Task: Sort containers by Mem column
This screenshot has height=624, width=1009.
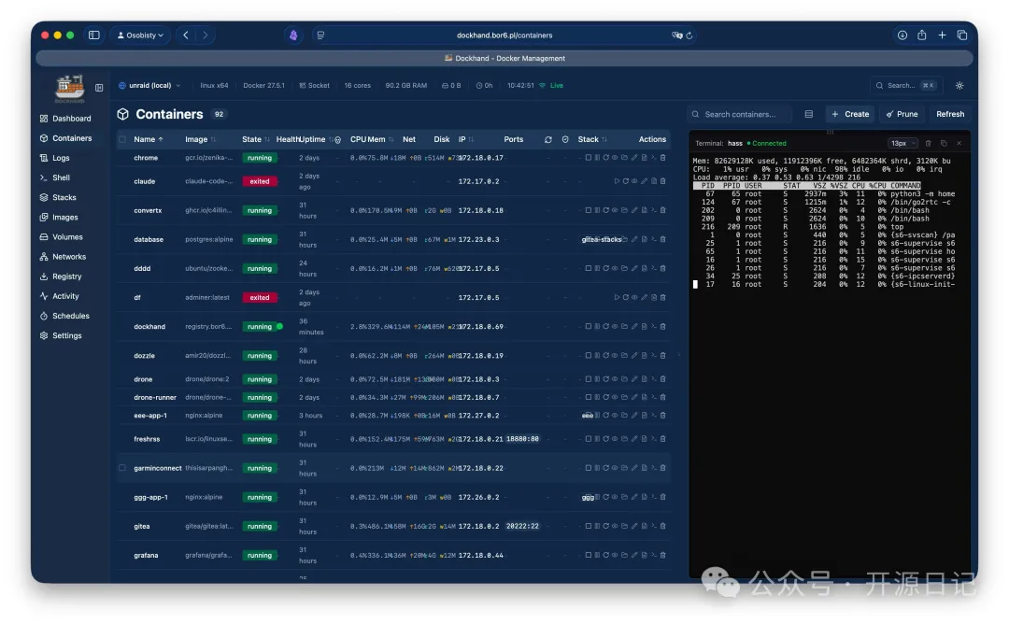Action: (380, 139)
